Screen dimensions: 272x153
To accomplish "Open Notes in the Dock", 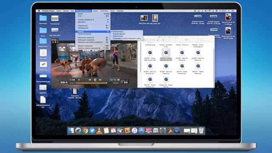I will (106, 130).
